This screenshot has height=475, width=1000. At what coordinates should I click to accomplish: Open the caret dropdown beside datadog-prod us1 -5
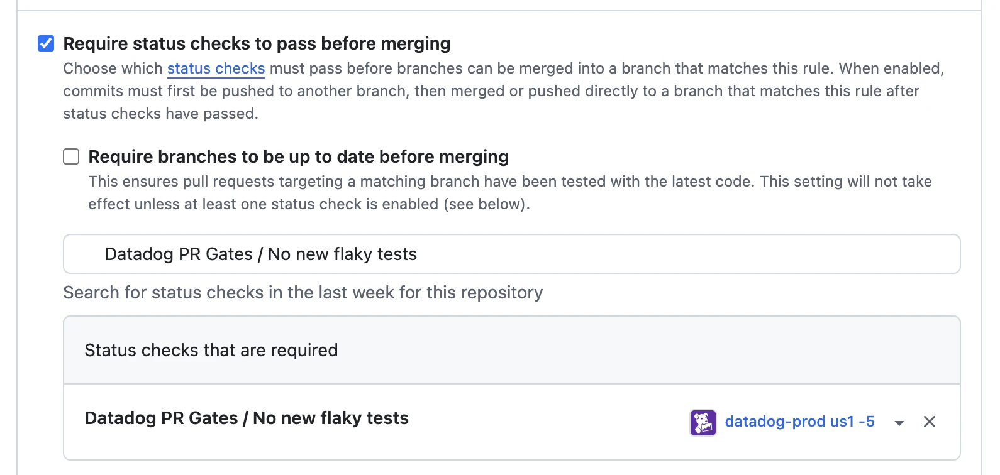tap(899, 423)
